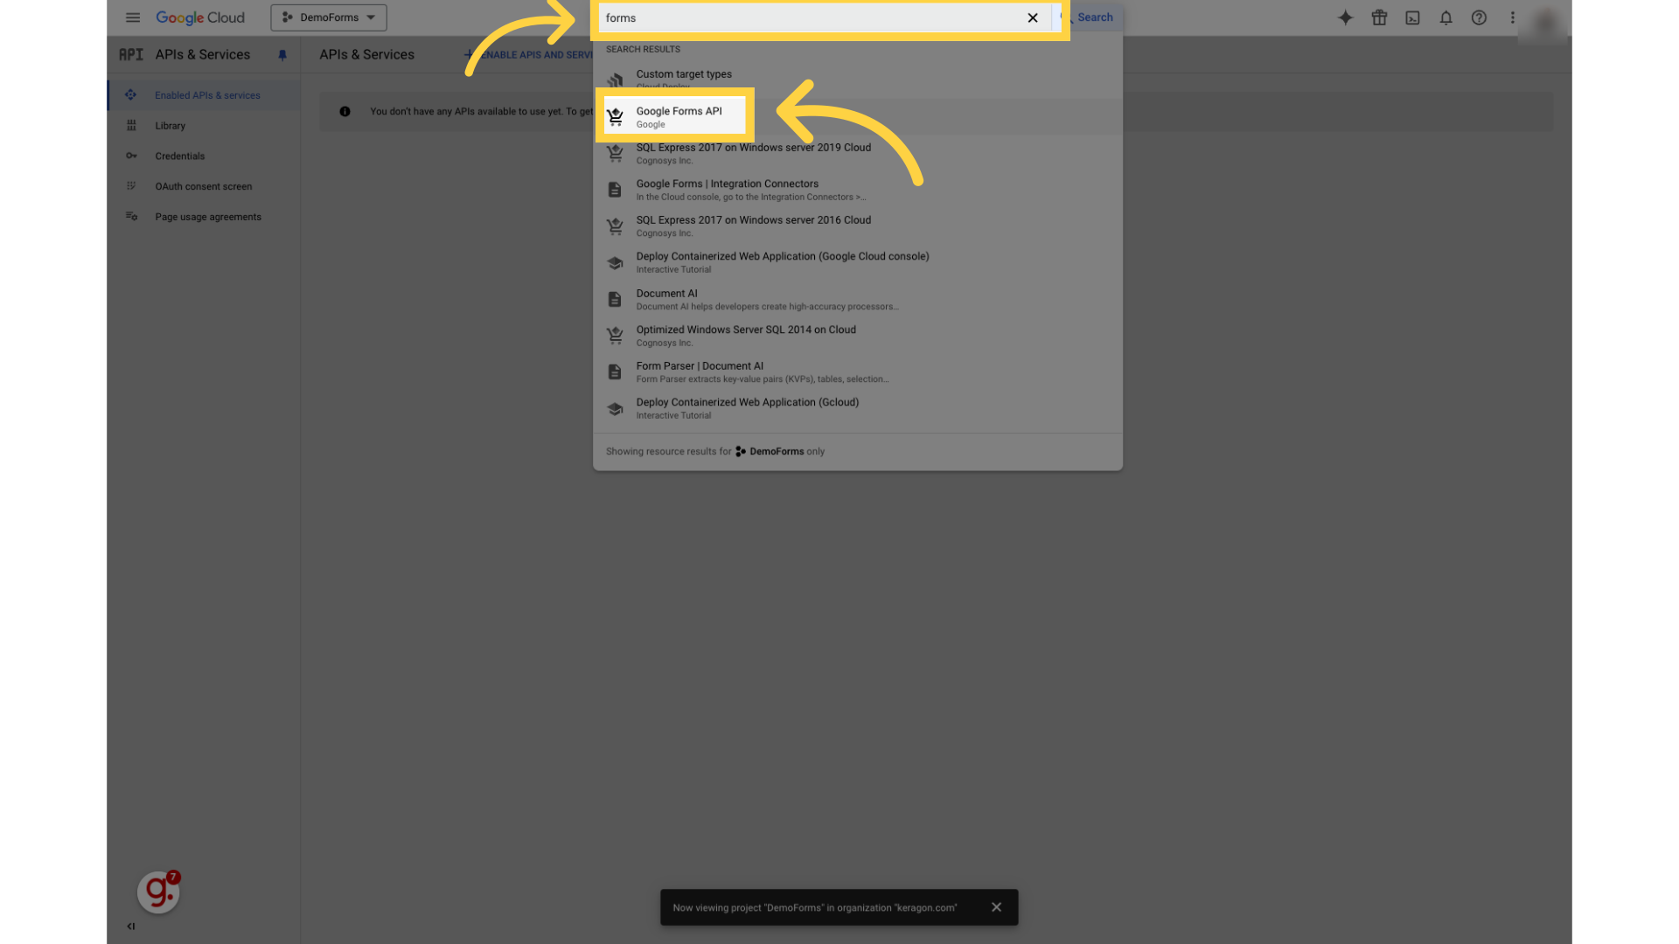The height and width of the screenshot is (944, 1679).
Task: Open Page usage agreements in sidebar
Action: coord(205,217)
